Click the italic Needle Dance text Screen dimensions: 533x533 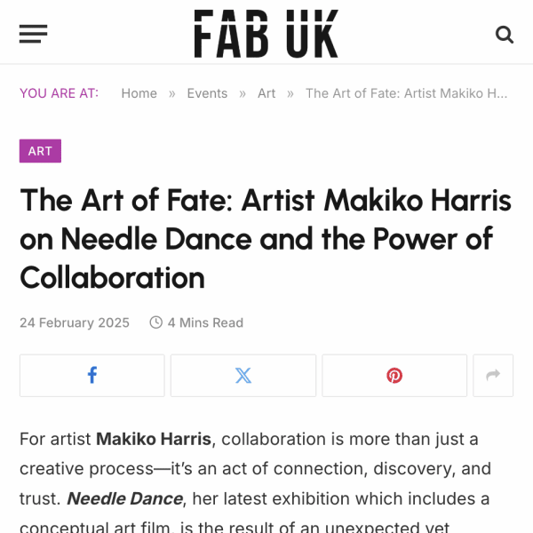124,498
